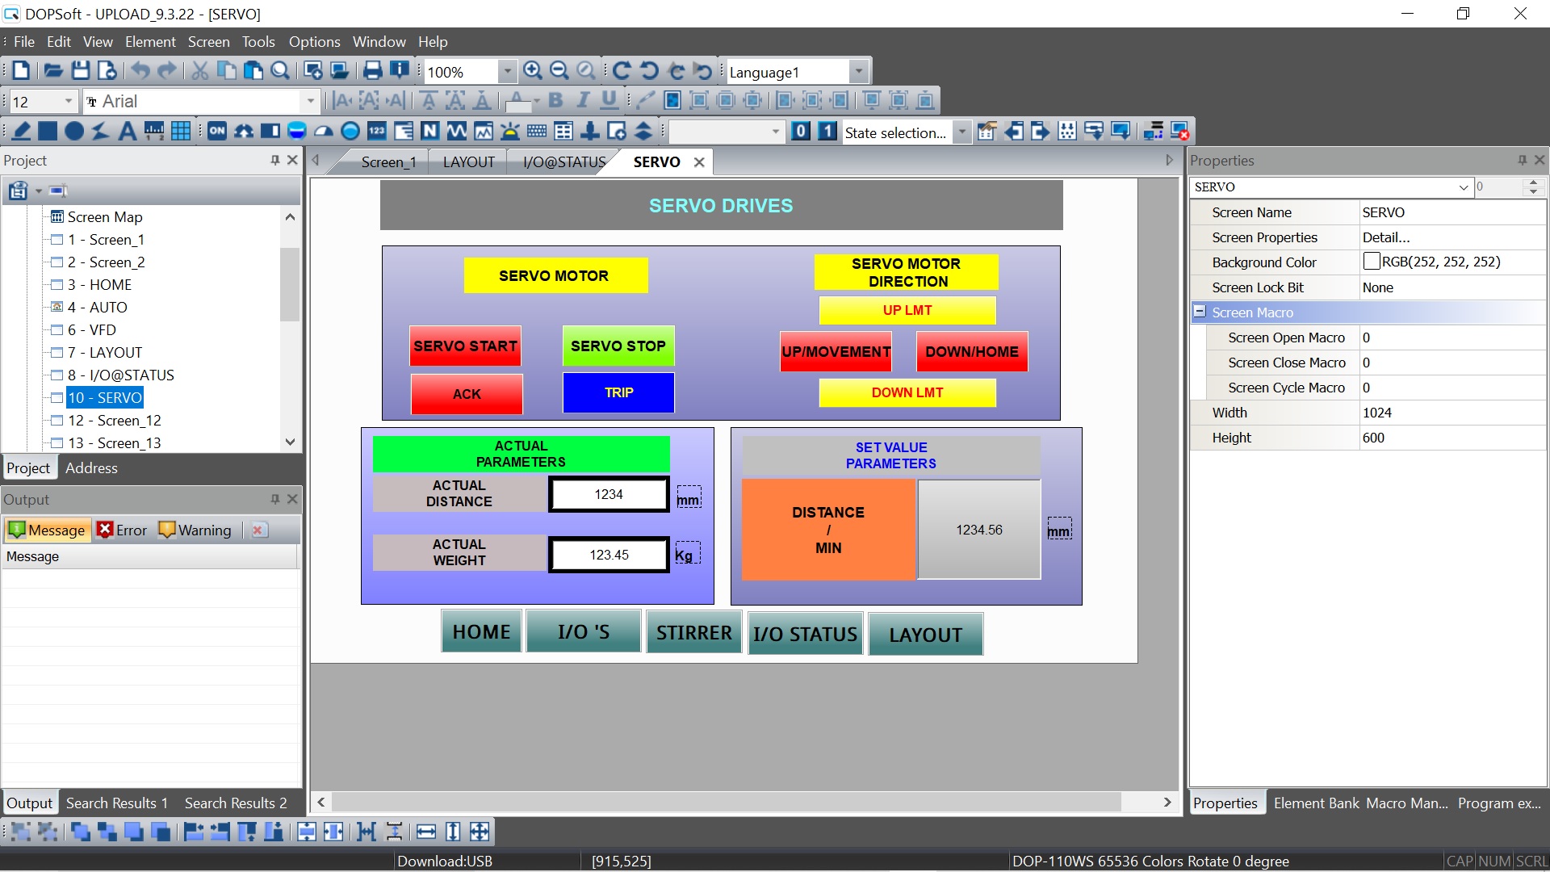
Task: Click the numeric '123' display element icon
Action: (377, 131)
